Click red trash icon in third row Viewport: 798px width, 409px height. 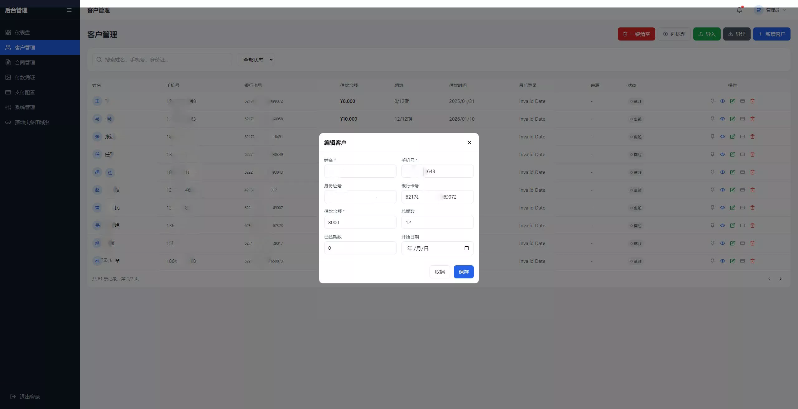[752, 137]
